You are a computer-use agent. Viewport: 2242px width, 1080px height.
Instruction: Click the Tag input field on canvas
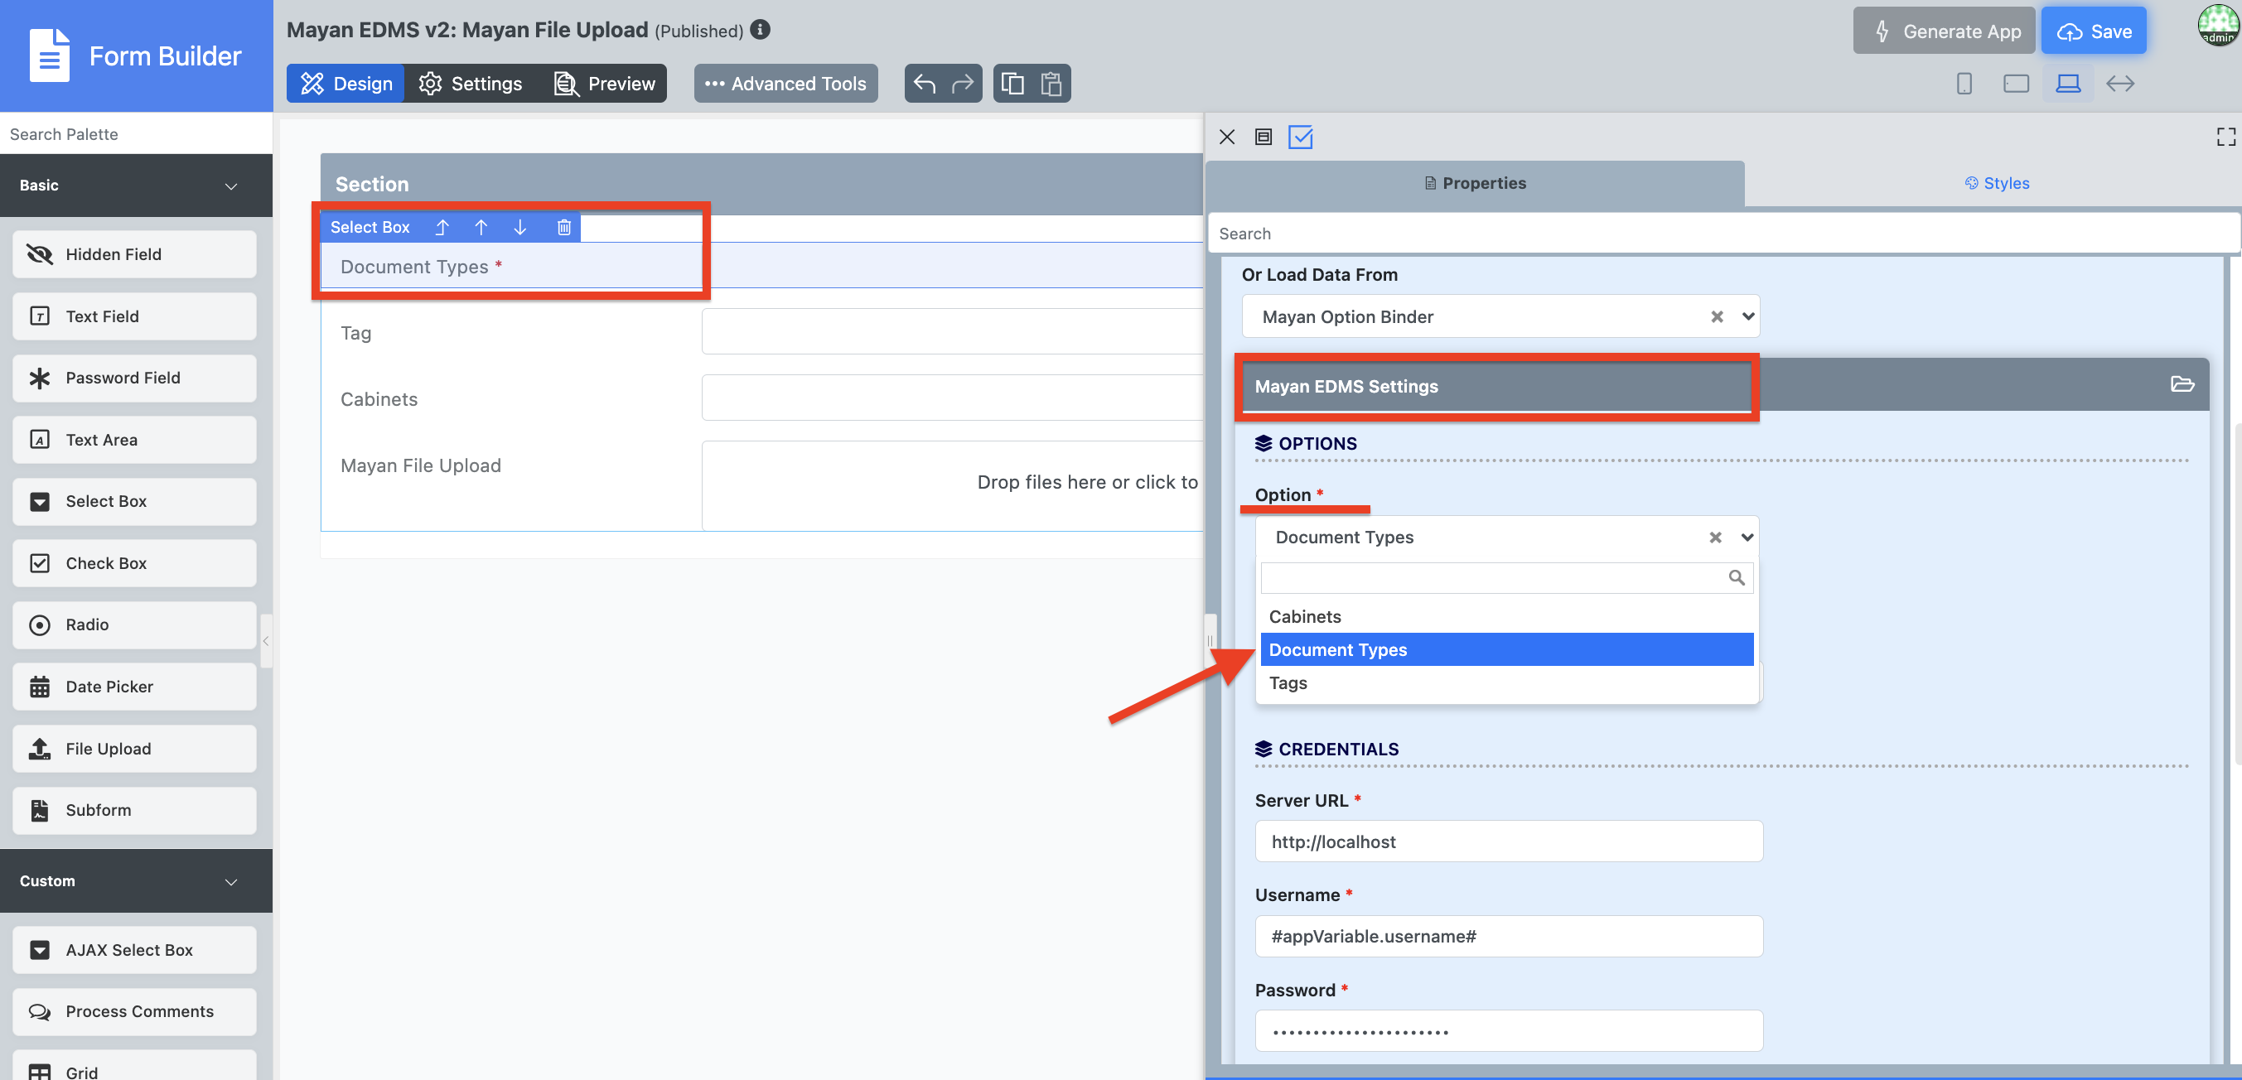click(x=952, y=331)
